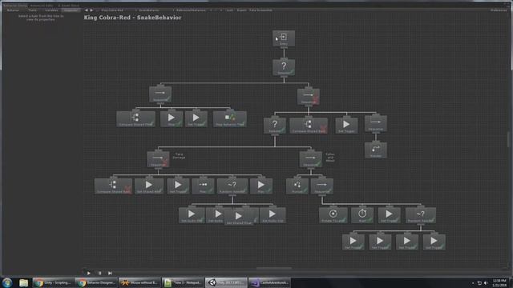Viewport: 513px width, 288px height.
Task: Select the Stop Behavior Tree node
Action: pos(230,119)
